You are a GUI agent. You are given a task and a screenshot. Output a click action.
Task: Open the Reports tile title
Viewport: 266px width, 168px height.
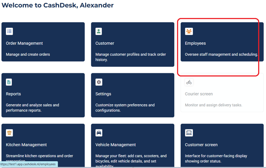pos(13,94)
